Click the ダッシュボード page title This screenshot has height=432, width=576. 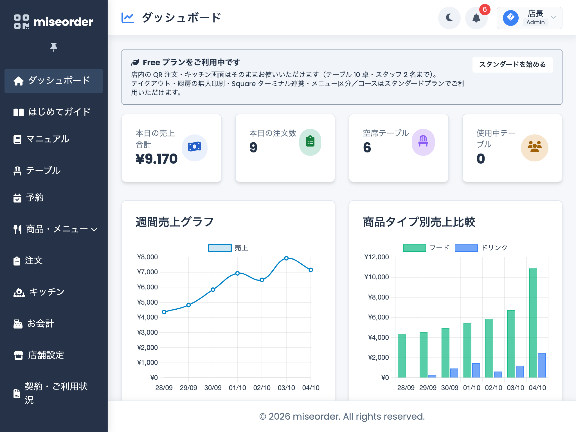tap(181, 18)
